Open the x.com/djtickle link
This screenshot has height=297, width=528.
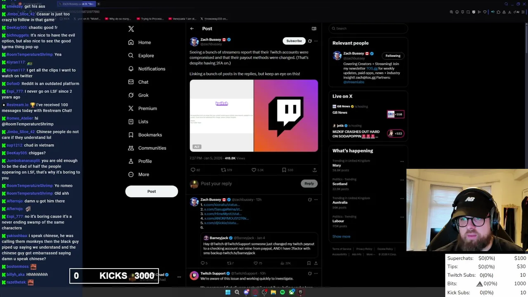pos(221,223)
